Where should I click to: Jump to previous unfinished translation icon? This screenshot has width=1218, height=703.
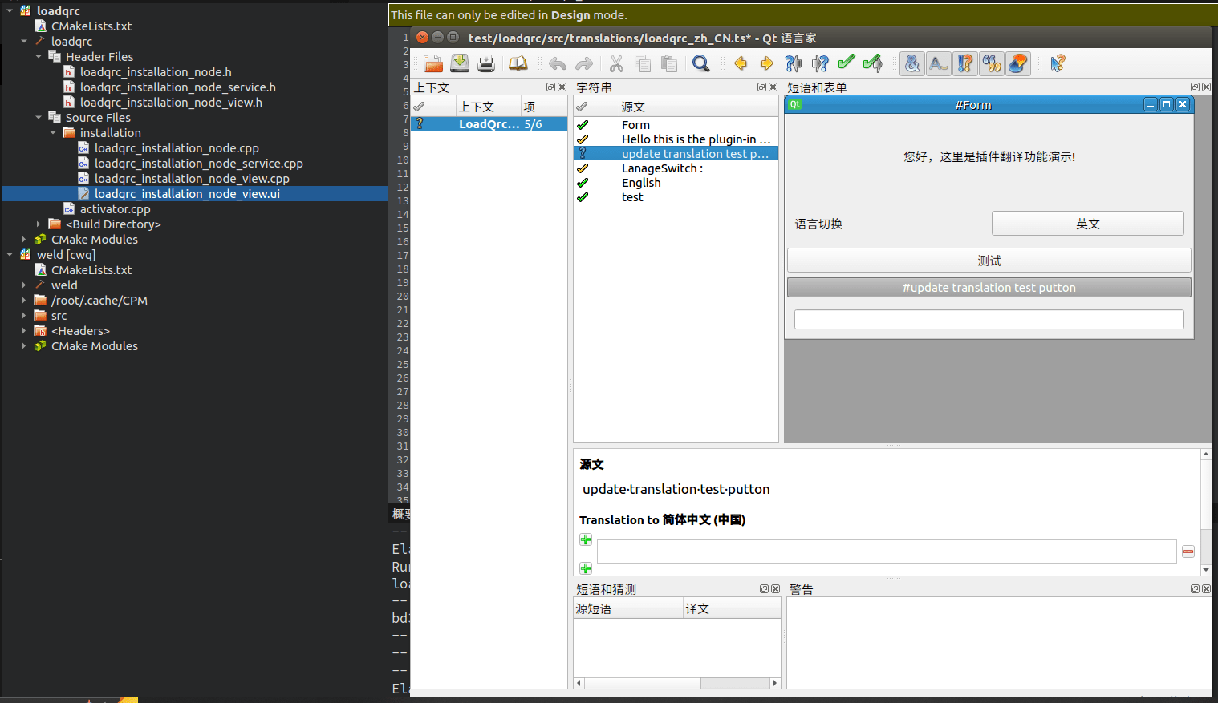pyautogui.click(x=794, y=63)
